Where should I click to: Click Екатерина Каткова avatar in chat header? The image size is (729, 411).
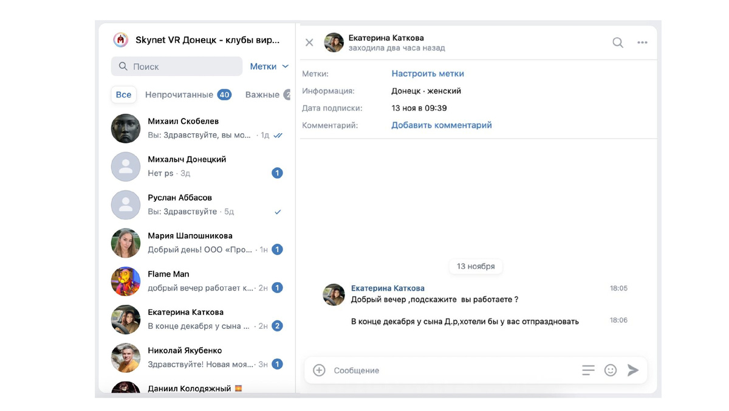click(334, 43)
